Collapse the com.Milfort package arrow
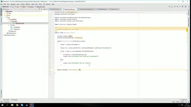Image resolution: width=191 pixels, height=107 pixels. 7,19
